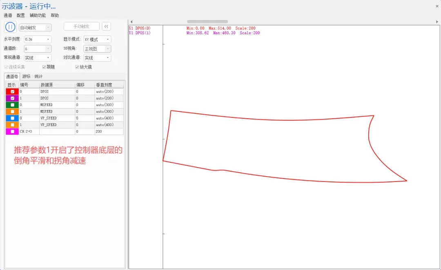Open the 显示模式 dropdown showing XY 模式

pos(97,39)
